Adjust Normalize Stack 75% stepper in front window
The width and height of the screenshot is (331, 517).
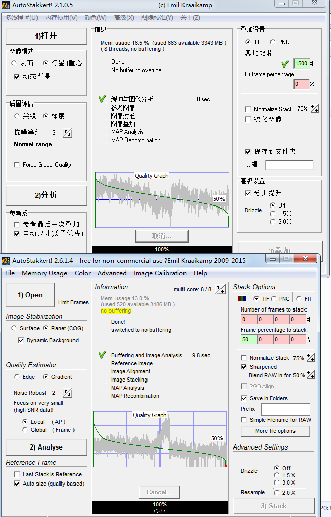click(311, 357)
